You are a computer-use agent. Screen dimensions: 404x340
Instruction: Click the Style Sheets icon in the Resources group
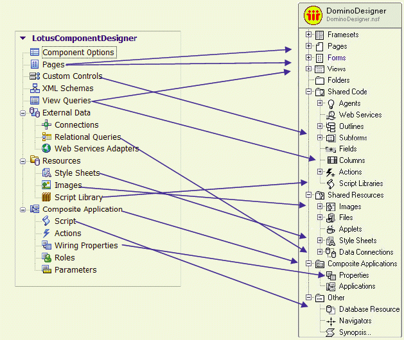coord(47,173)
